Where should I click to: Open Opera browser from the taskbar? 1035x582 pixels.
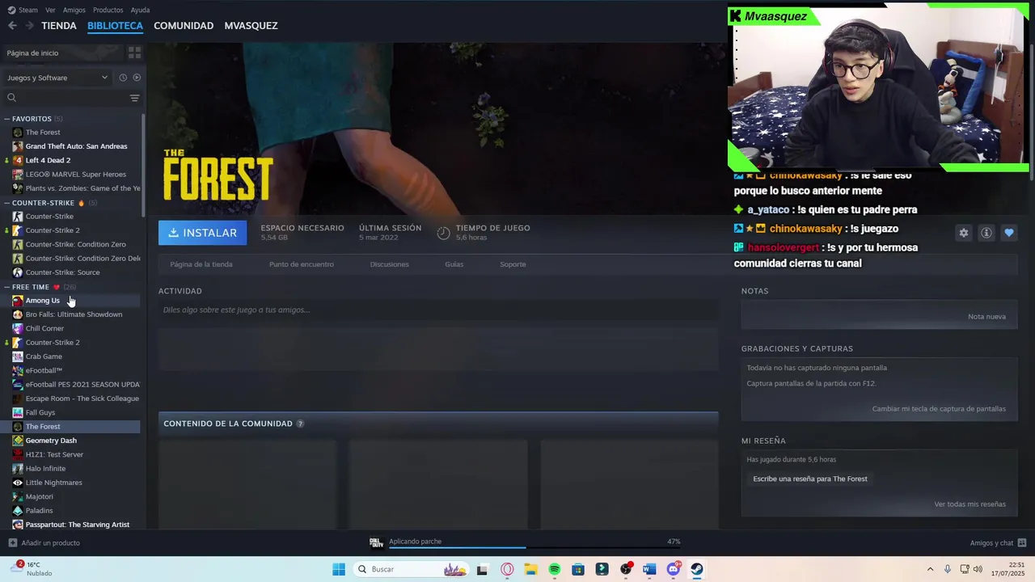tap(507, 570)
